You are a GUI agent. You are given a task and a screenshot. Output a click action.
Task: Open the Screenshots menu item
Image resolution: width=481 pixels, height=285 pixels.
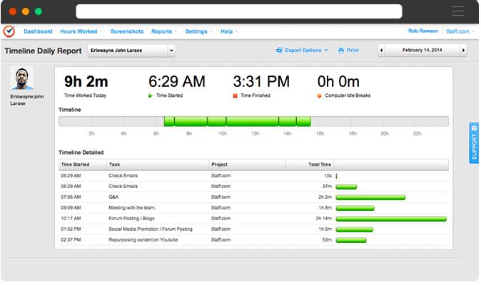(127, 31)
